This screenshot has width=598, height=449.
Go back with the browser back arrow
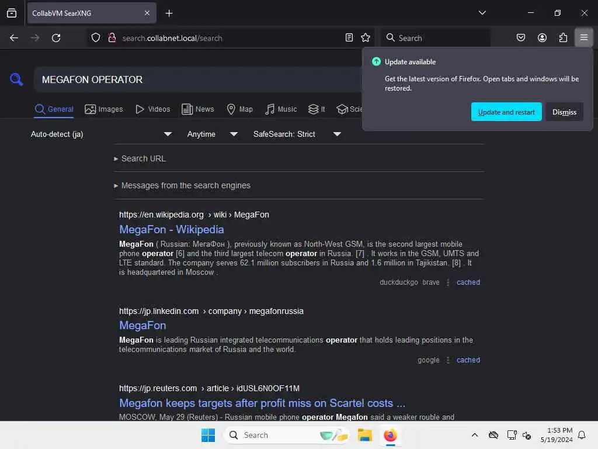coord(14,38)
